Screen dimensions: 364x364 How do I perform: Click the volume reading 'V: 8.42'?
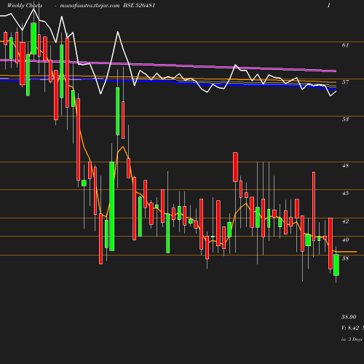point(350,328)
